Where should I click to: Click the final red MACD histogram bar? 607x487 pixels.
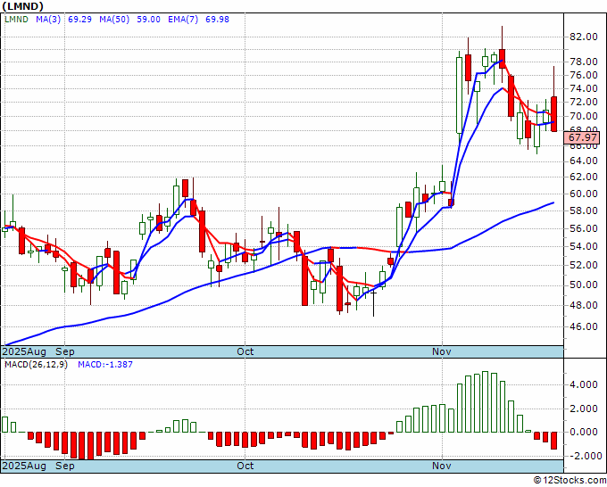point(554,441)
